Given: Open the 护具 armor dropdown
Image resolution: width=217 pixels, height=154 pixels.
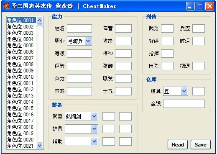Looking at the screenshot, I should (94, 129).
